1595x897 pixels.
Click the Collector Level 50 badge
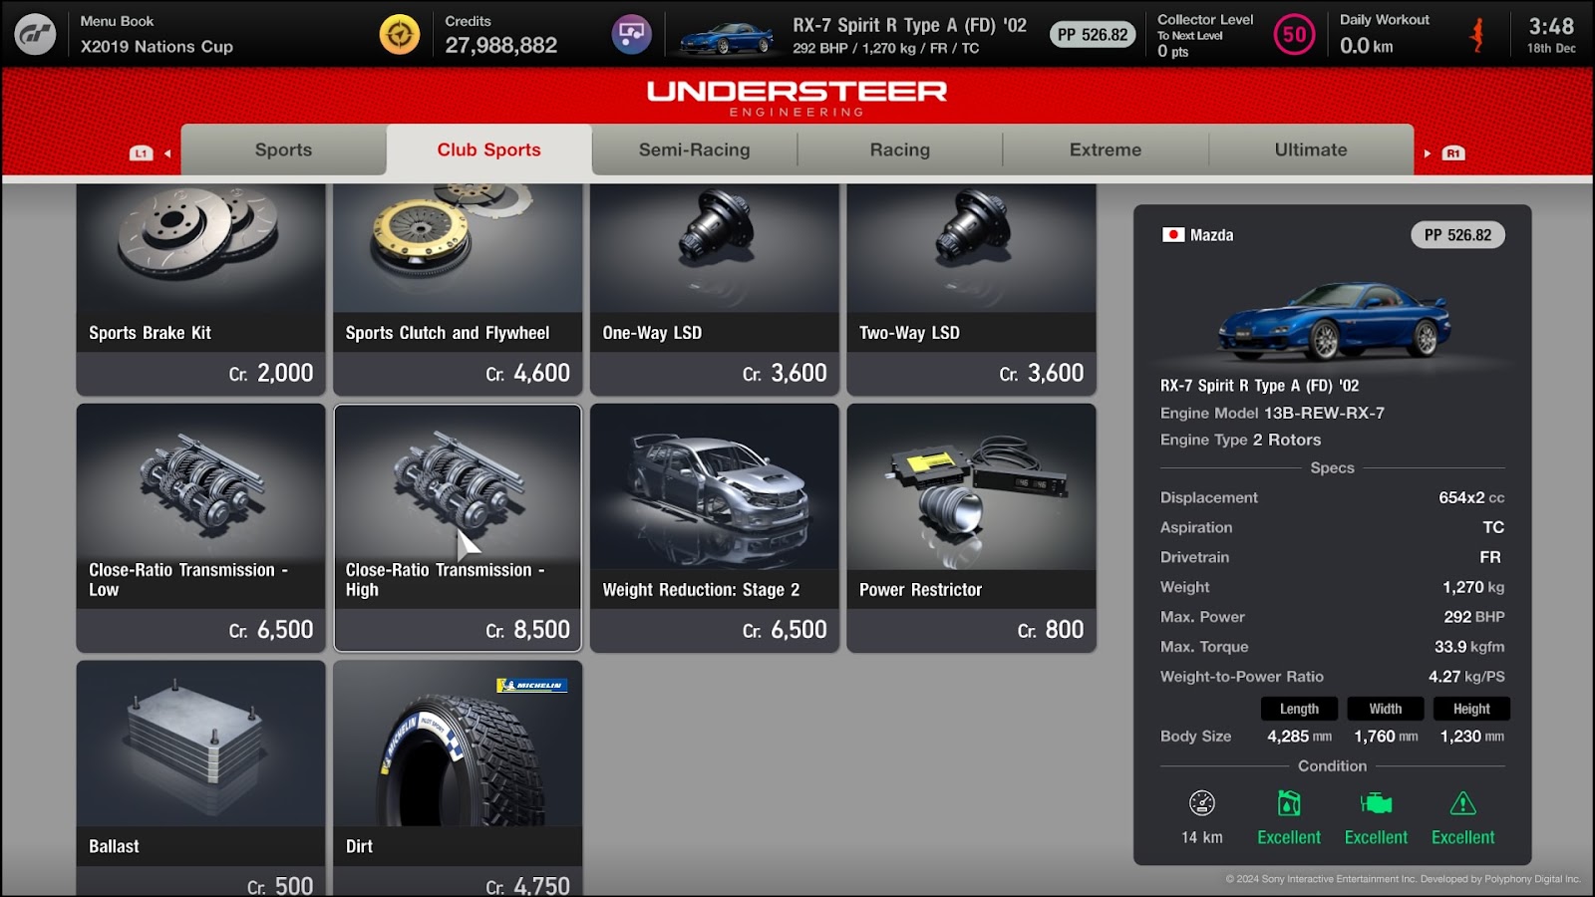1294,35
